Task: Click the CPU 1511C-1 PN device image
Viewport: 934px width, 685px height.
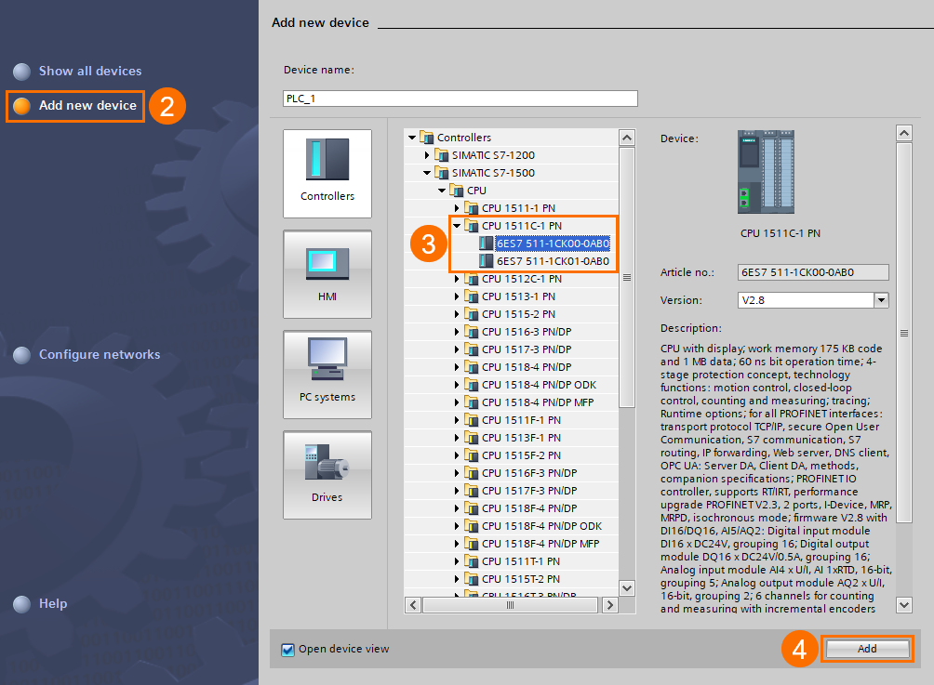Action: [x=766, y=172]
